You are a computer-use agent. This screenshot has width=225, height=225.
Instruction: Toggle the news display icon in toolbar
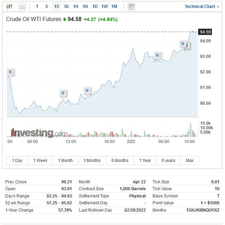coord(131,7)
